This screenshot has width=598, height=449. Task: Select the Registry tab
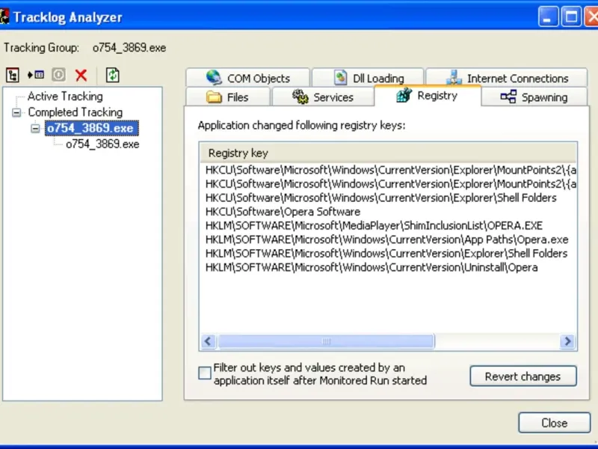click(x=428, y=96)
